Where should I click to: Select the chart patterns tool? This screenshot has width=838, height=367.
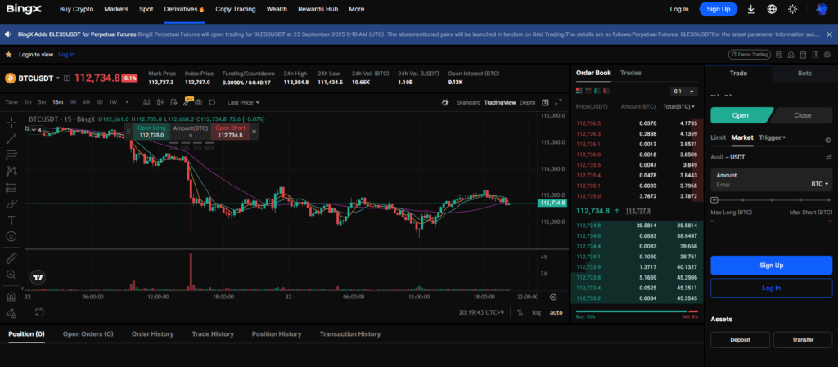coord(11,171)
